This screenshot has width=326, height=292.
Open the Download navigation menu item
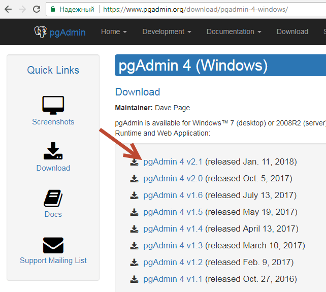(x=292, y=31)
